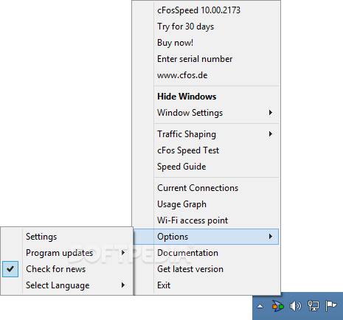The image size is (343, 320).
Task: Open the Usage Graph
Action: 206,204
